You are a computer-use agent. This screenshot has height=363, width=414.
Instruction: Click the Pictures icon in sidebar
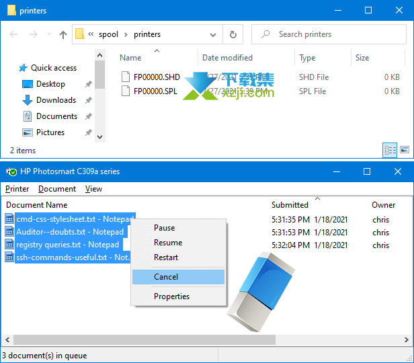pos(28,132)
